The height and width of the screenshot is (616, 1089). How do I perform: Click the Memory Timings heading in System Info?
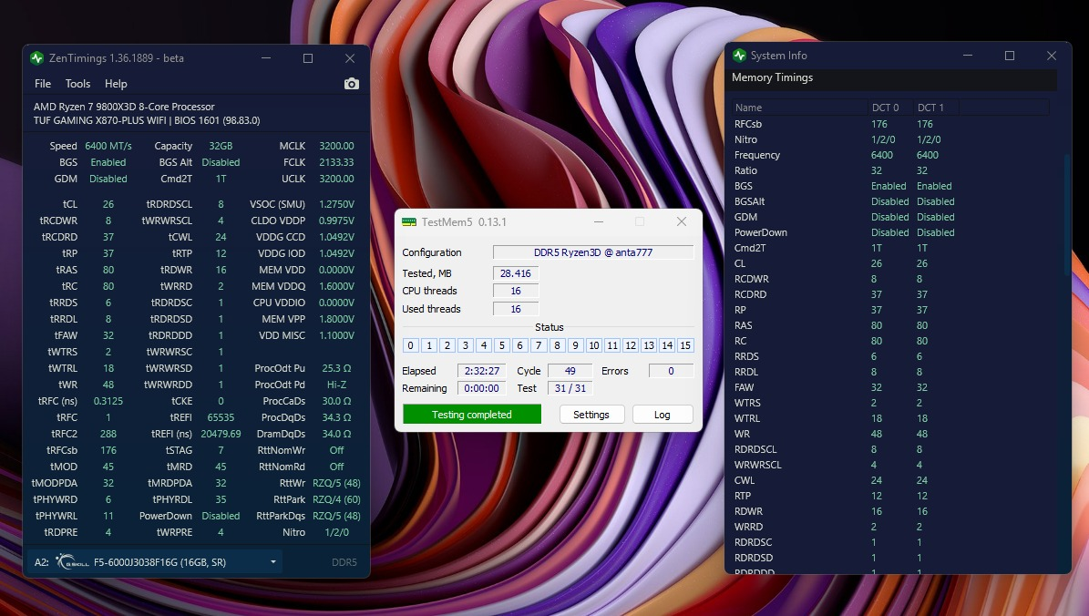click(772, 77)
